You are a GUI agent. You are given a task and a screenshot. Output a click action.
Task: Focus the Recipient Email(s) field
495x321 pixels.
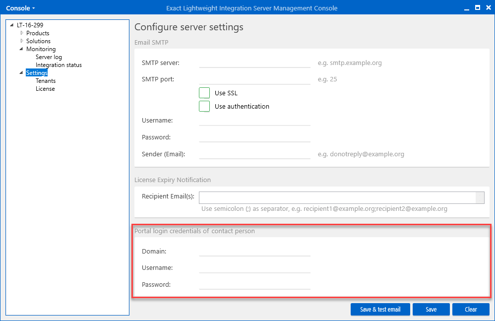point(342,197)
